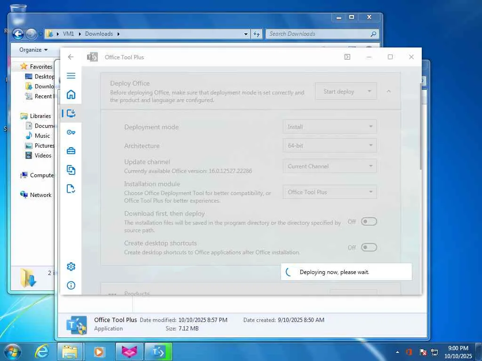Screen dimensions: 482x361
Task: Open the file check icon in sidebar
Action: pos(71,188)
